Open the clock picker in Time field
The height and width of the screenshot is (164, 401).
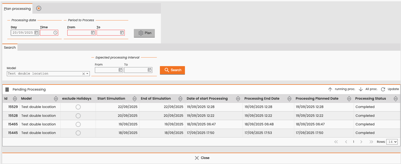55,33
